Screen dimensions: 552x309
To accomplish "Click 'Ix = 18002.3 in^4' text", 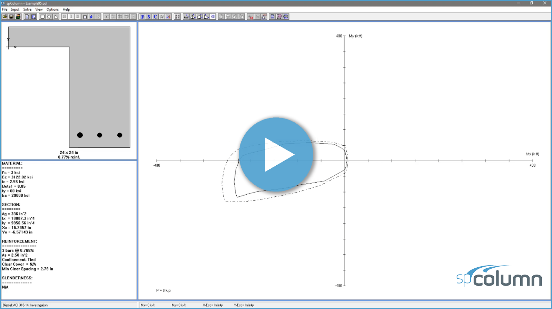I will click(18, 218).
